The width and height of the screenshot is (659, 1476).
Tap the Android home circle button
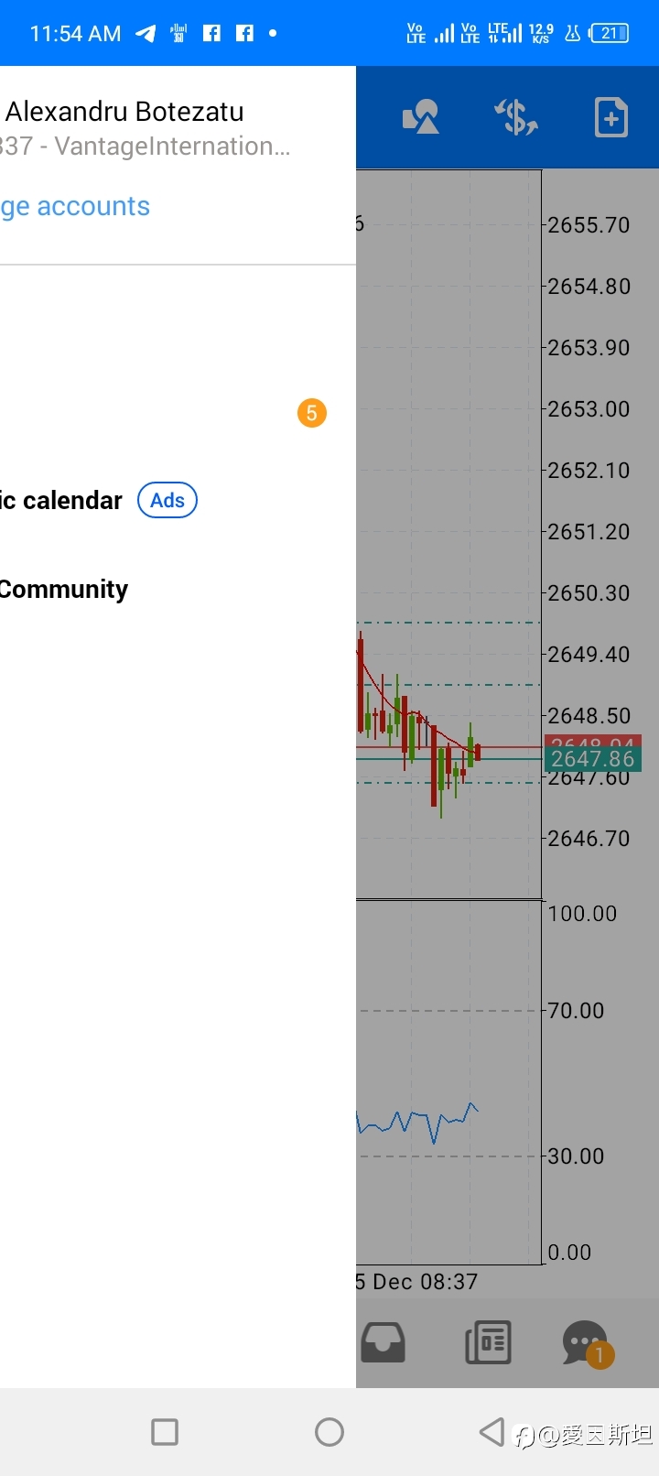pos(329,1431)
